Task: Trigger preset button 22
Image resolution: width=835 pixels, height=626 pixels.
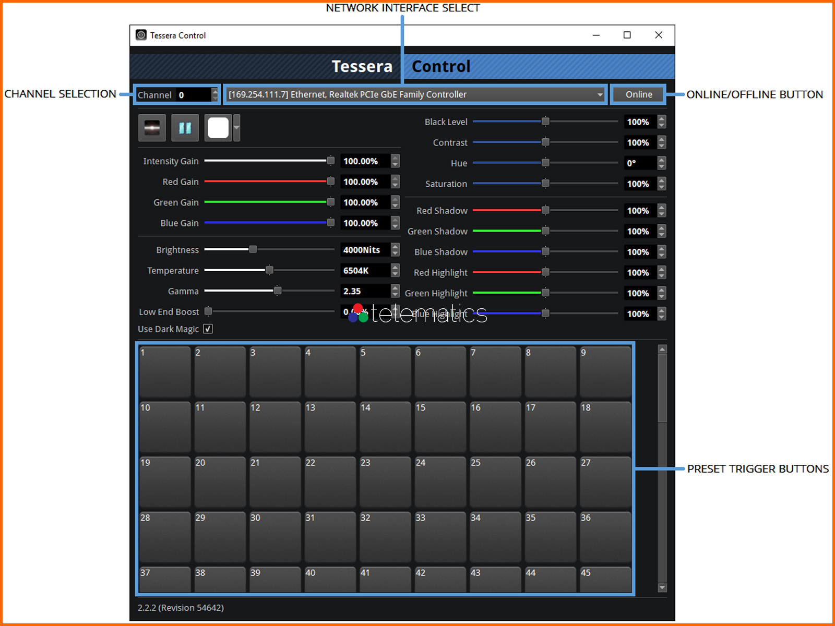Action: pyautogui.click(x=330, y=481)
